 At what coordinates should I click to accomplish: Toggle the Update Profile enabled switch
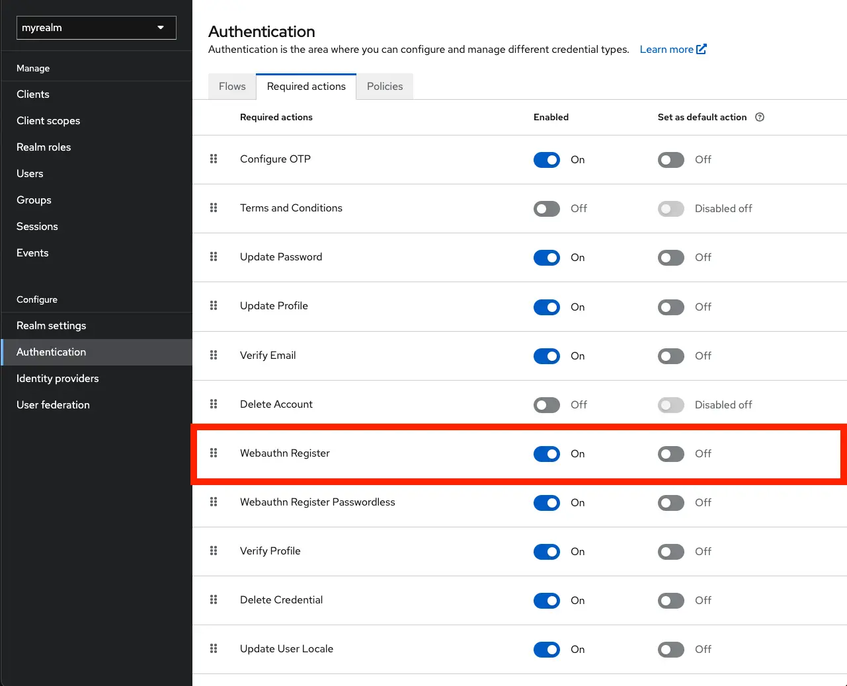tap(547, 307)
